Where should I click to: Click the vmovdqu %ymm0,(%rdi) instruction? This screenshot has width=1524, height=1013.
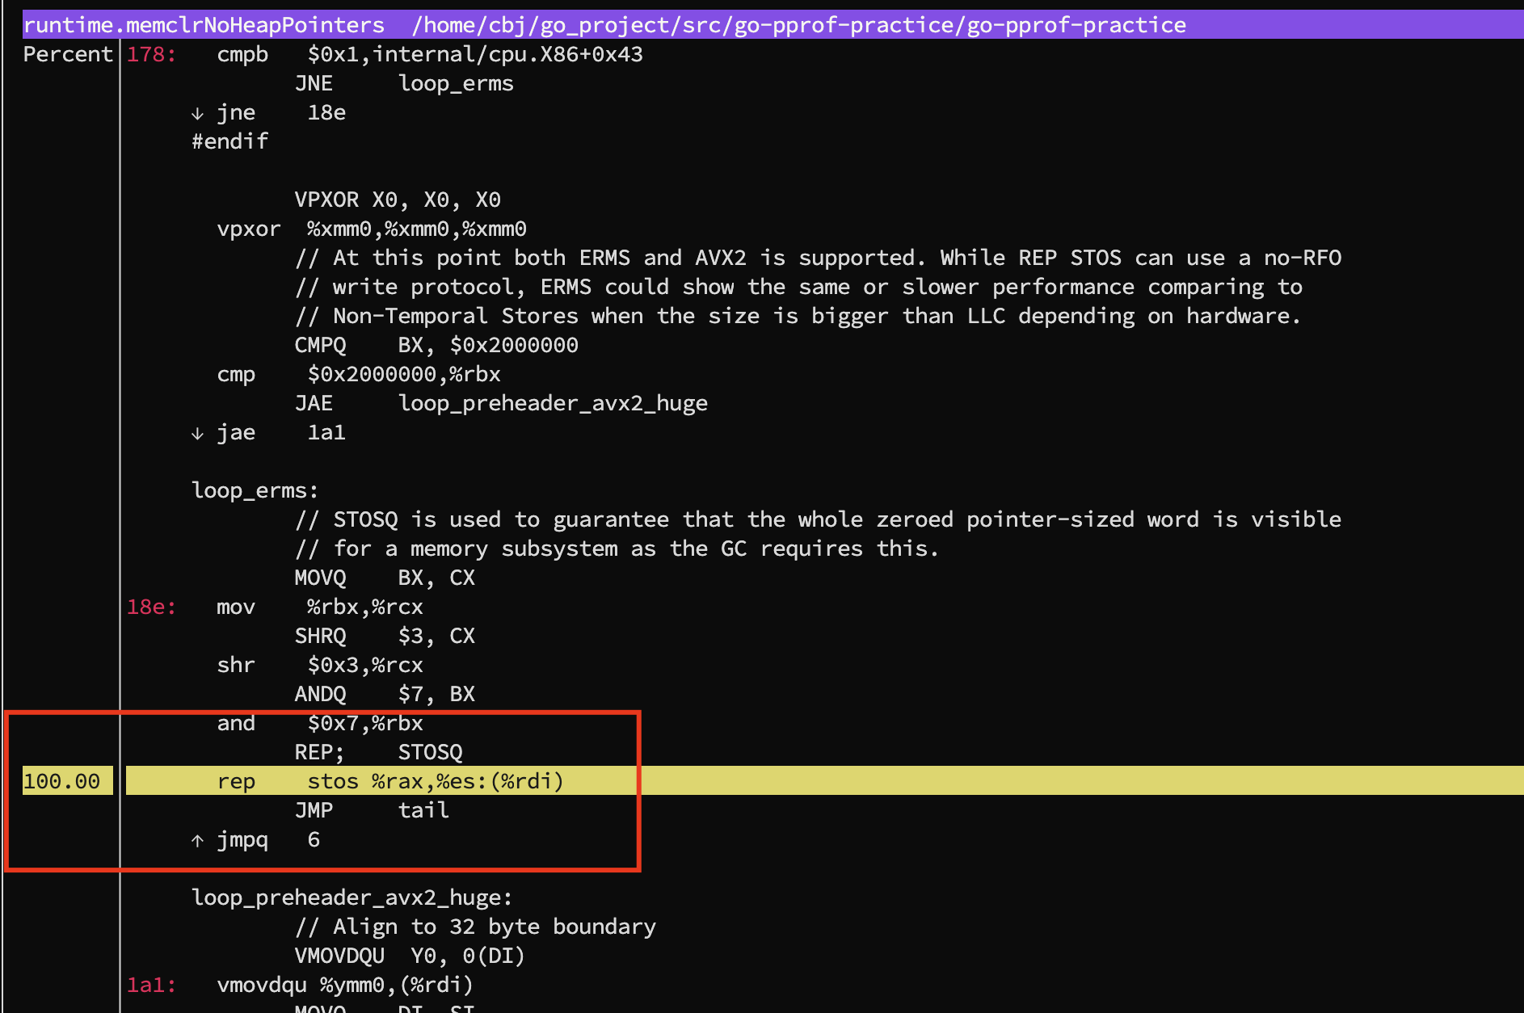click(x=345, y=985)
